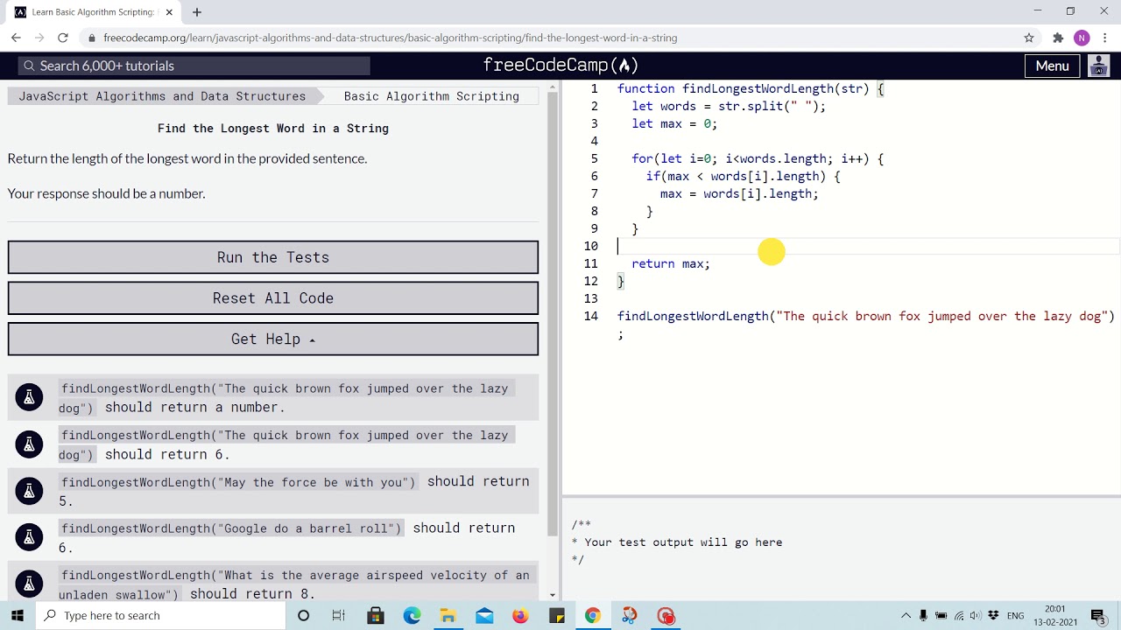Open the taskbar clock and date

click(1054, 616)
